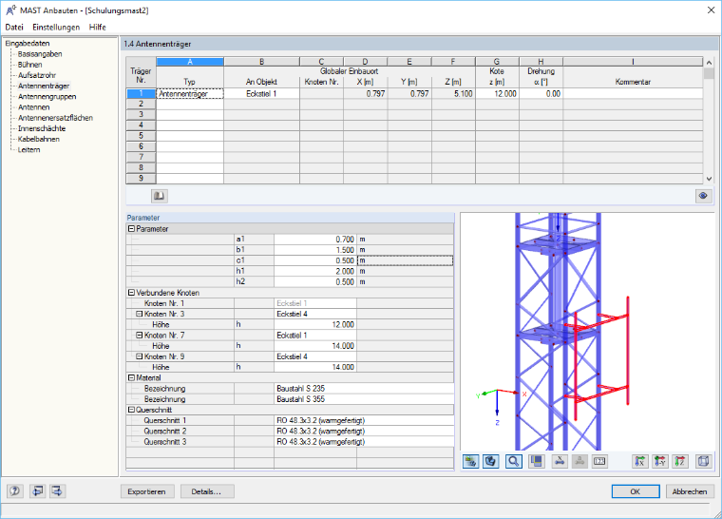Select Bühnen in the navigator tree
This screenshot has width=722, height=519.
point(30,65)
